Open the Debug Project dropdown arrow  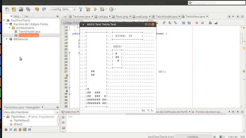coord(106,9)
